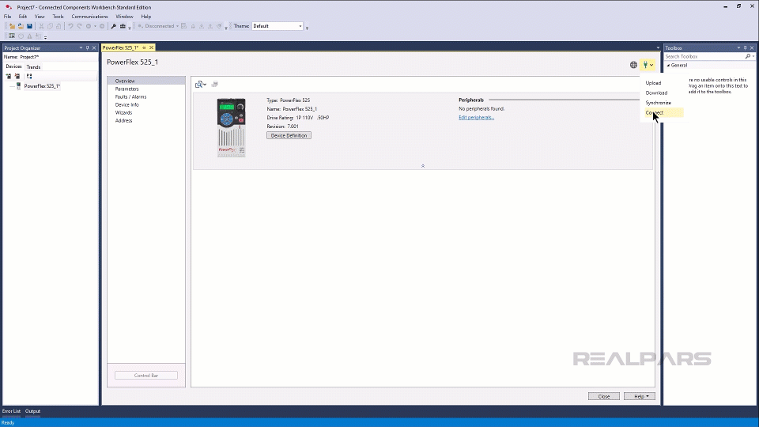759x427 pixels.
Task: Open the Communications menu
Action: coord(89,17)
